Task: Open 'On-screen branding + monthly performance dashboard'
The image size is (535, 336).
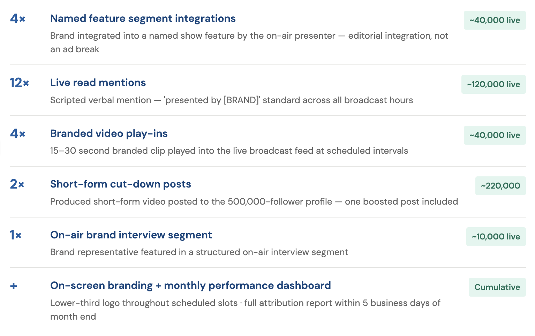Action: coord(190,285)
